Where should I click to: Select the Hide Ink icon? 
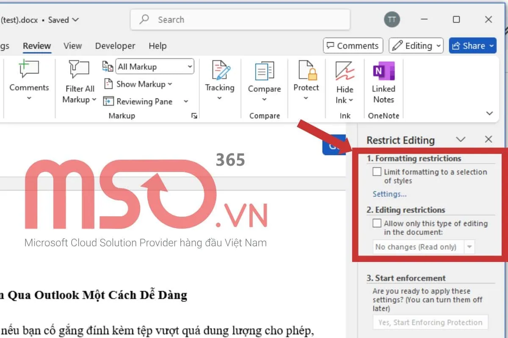pyautogui.click(x=345, y=71)
